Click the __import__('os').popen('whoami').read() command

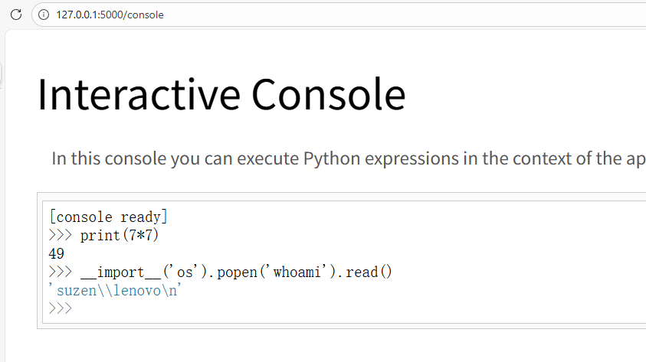coord(235,272)
